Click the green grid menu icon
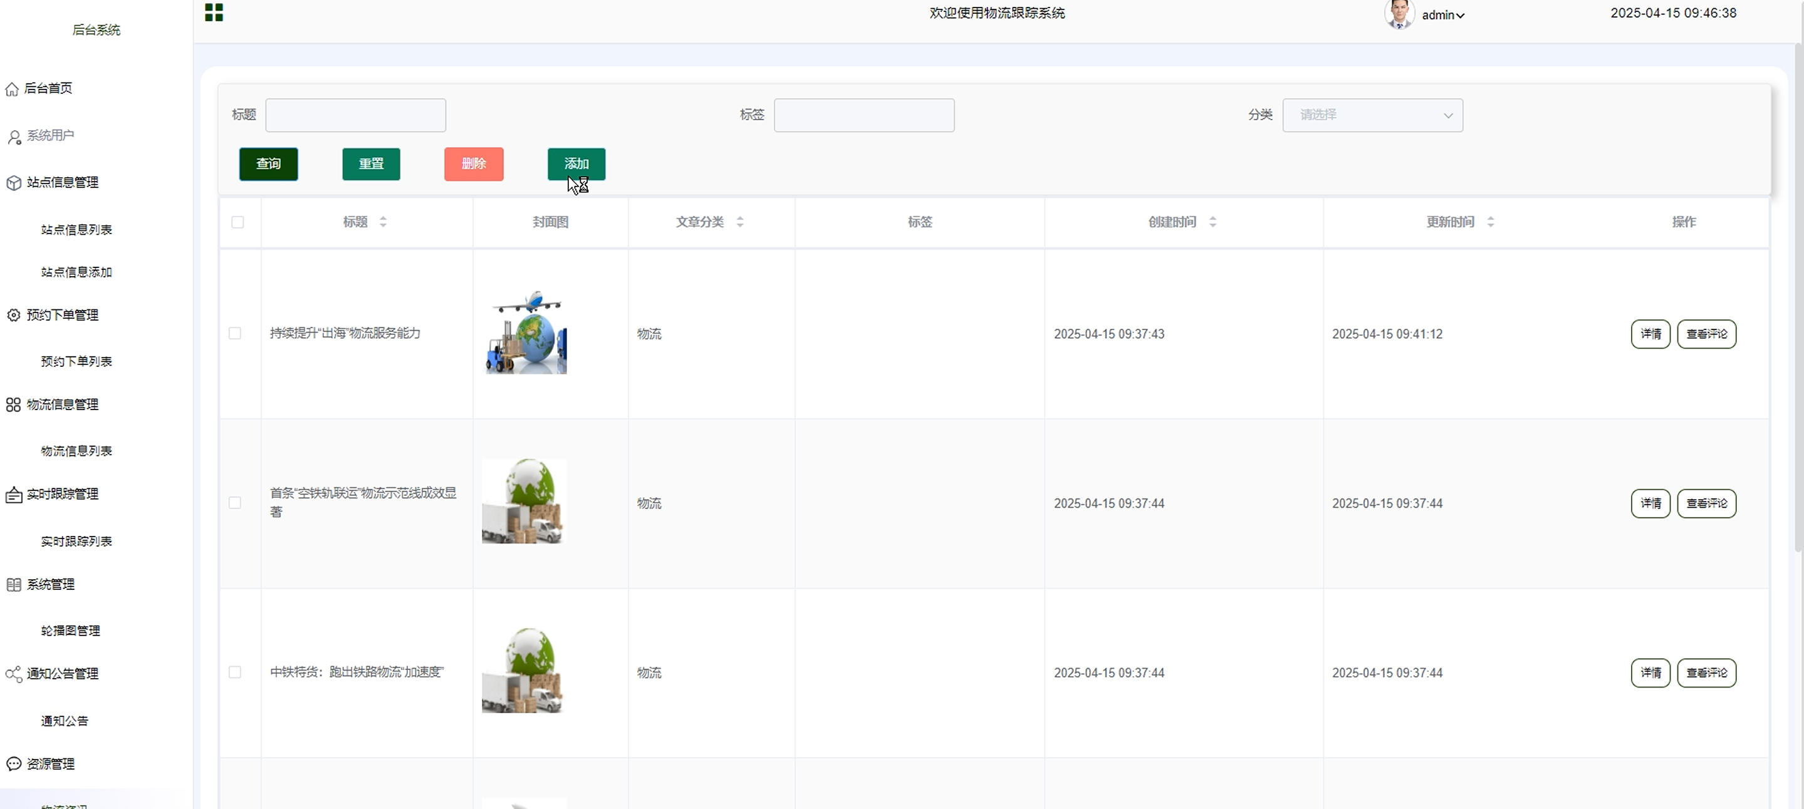 pyautogui.click(x=214, y=13)
